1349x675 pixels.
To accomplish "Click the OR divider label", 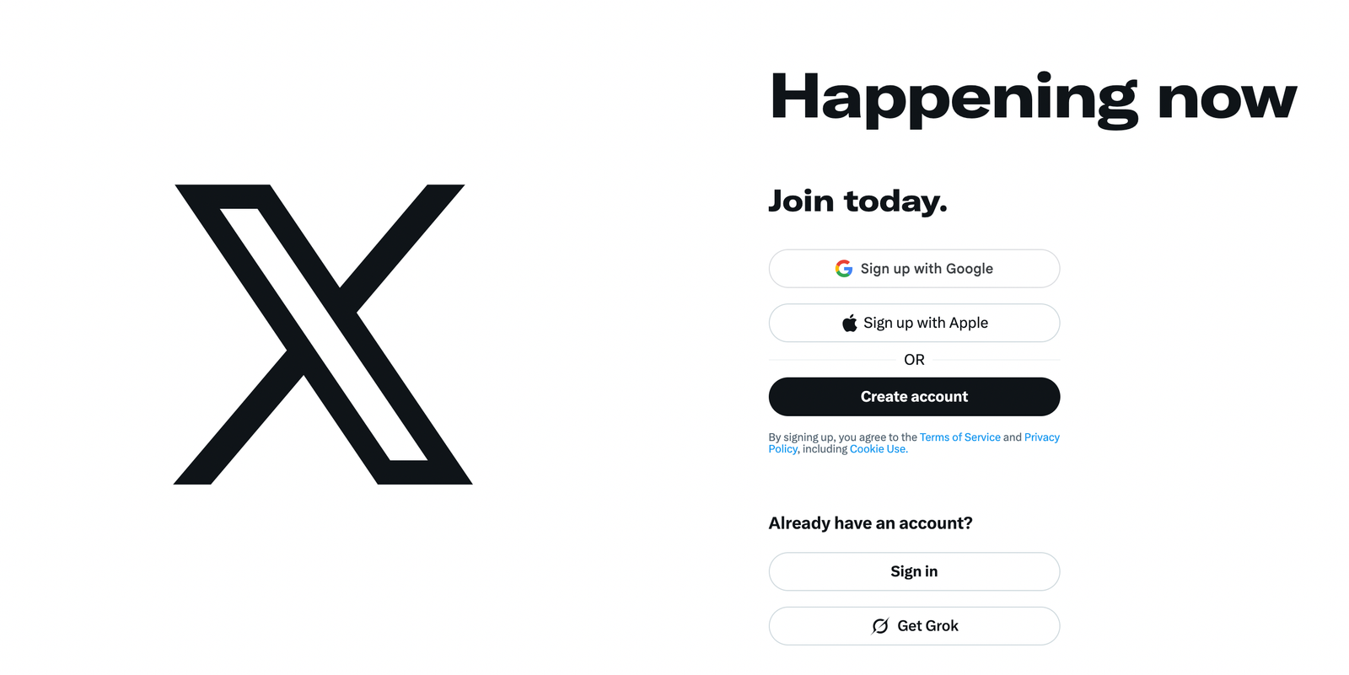I will pos(914,360).
